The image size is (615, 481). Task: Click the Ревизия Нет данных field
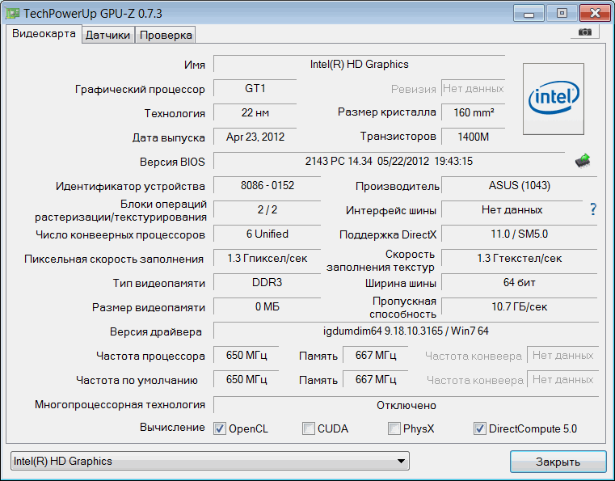coord(474,88)
